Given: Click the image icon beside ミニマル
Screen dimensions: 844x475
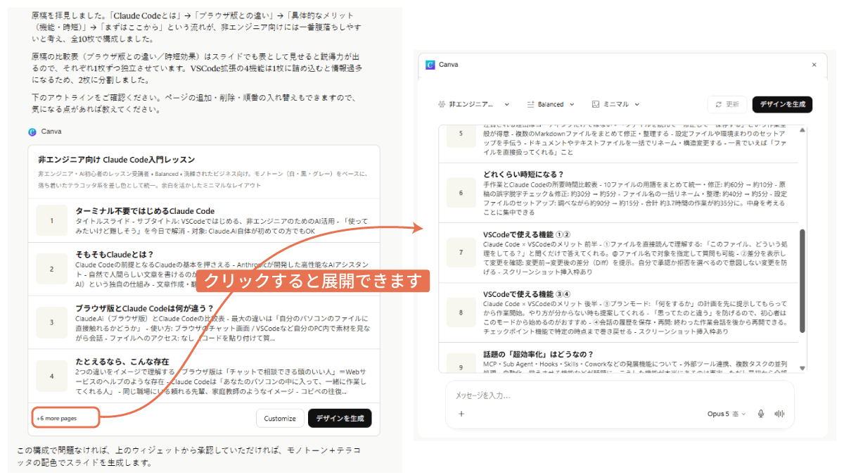Looking at the screenshot, I should [x=595, y=104].
